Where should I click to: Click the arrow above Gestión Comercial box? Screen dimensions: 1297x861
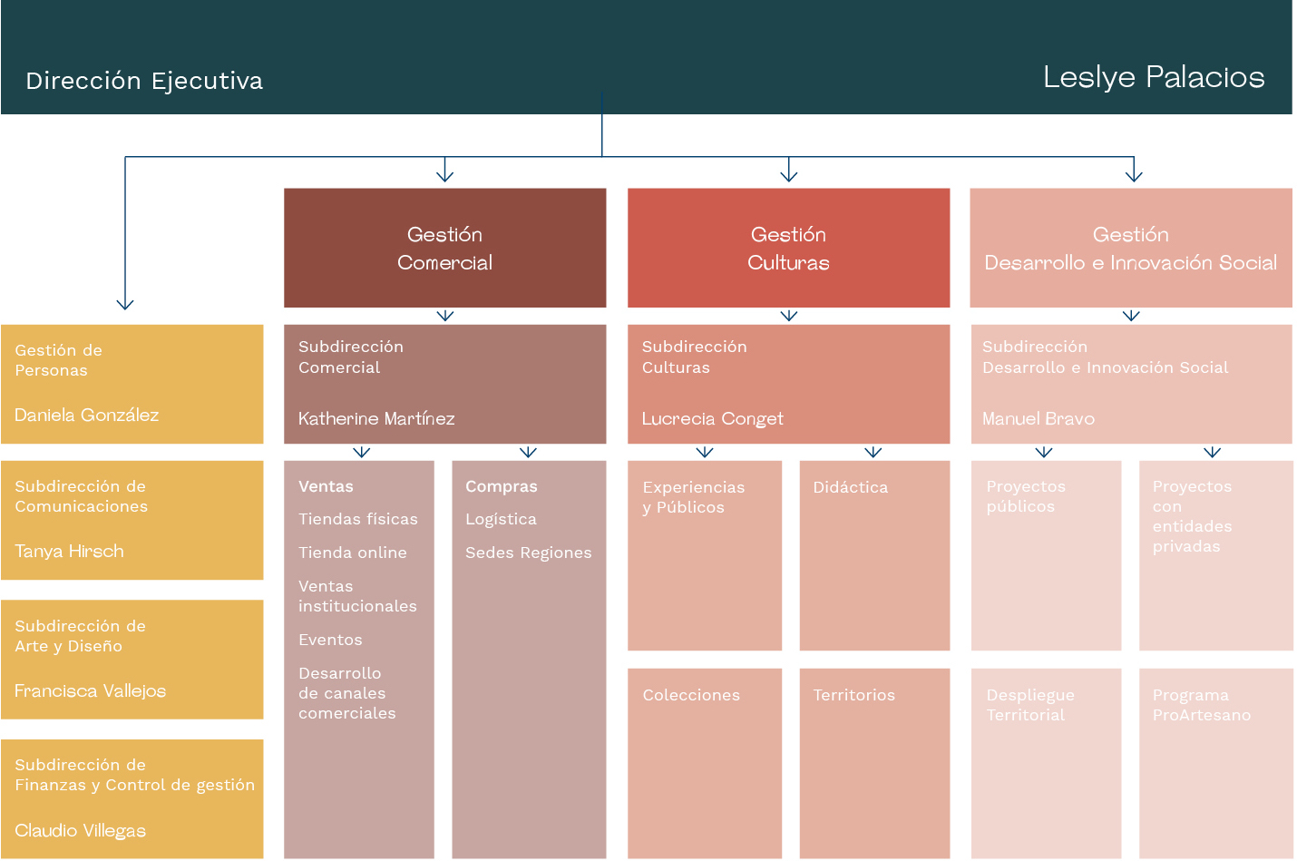[444, 171]
